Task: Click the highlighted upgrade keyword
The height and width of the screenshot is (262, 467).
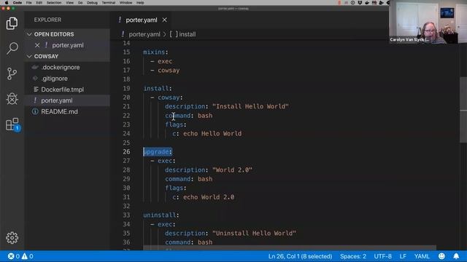Action: click(158, 151)
